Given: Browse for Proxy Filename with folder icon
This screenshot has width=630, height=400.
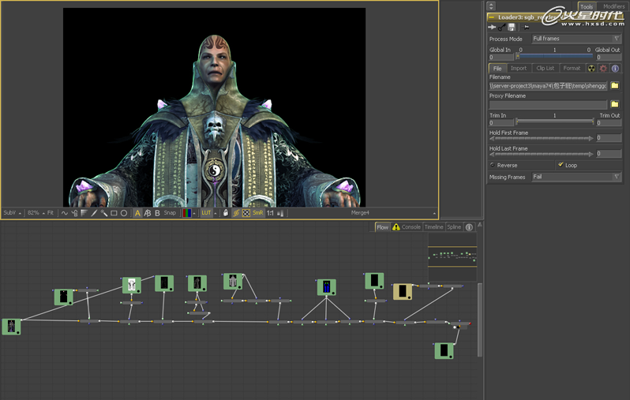Looking at the screenshot, I should click(615, 104).
